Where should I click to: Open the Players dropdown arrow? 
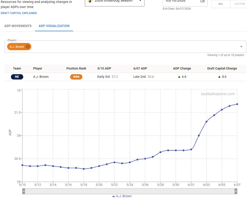(x=241, y=46)
